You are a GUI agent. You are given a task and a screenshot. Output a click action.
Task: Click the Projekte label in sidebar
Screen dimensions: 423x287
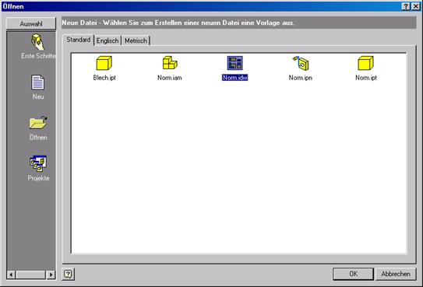click(38, 178)
